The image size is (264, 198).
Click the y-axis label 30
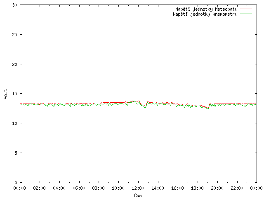(15, 5)
